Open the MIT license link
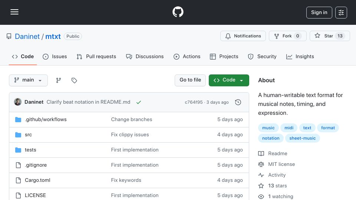Image resolution: width=356 pixels, height=200 pixels. (x=277, y=164)
